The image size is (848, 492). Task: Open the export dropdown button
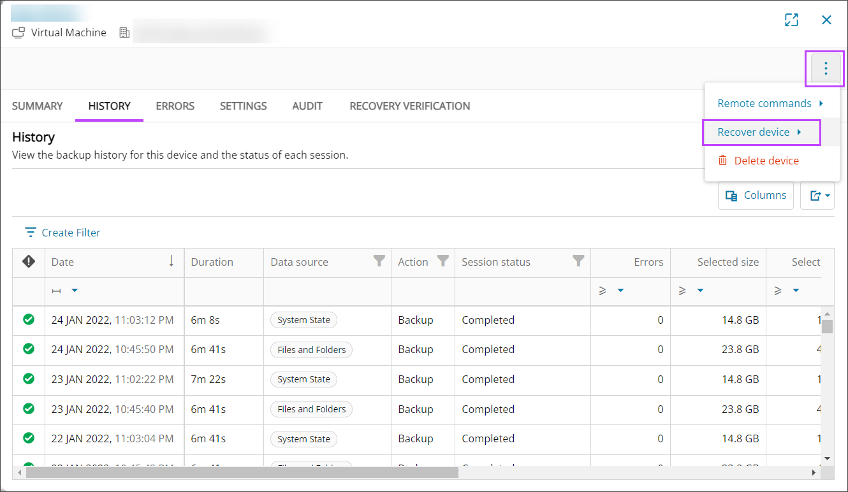click(x=820, y=196)
